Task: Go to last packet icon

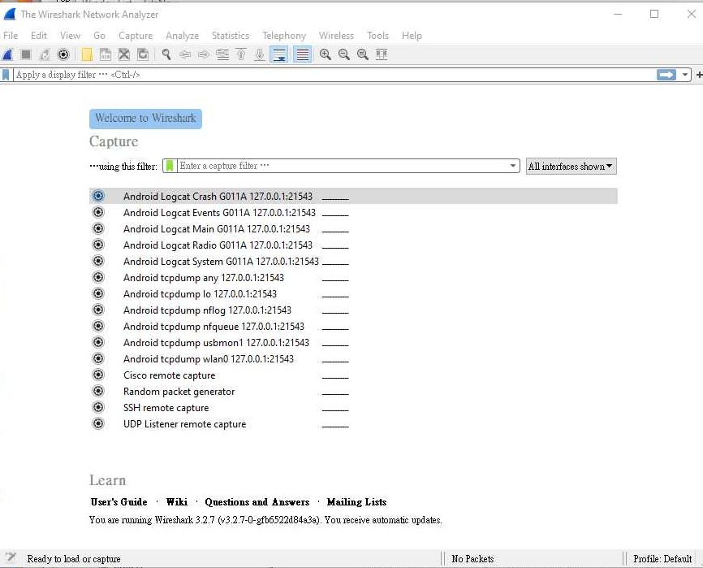Action: [260, 54]
